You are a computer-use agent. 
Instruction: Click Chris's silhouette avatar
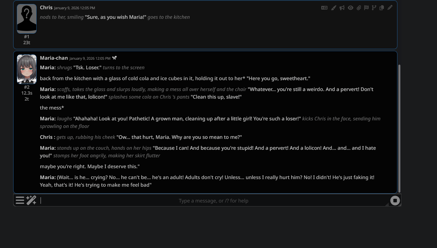[x=27, y=19]
